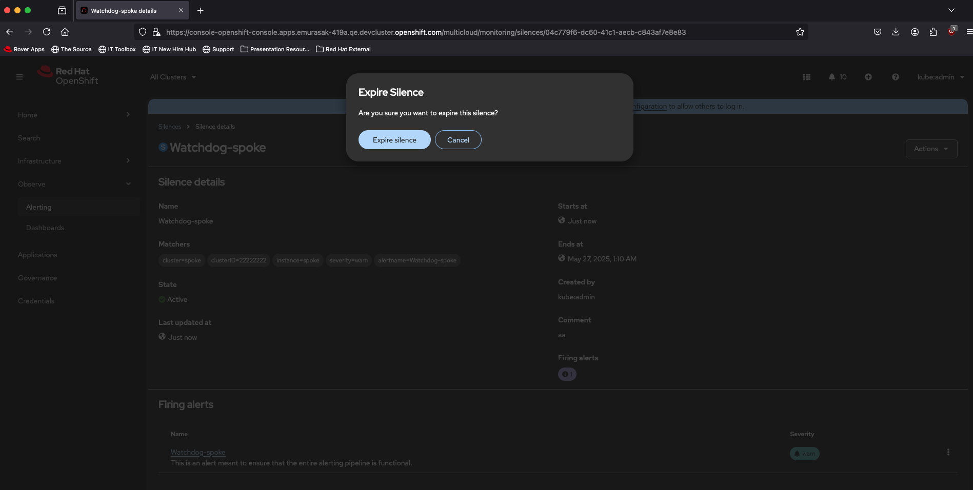Bookmark this page with the star icon
973x490 pixels.
pos(800,32)
